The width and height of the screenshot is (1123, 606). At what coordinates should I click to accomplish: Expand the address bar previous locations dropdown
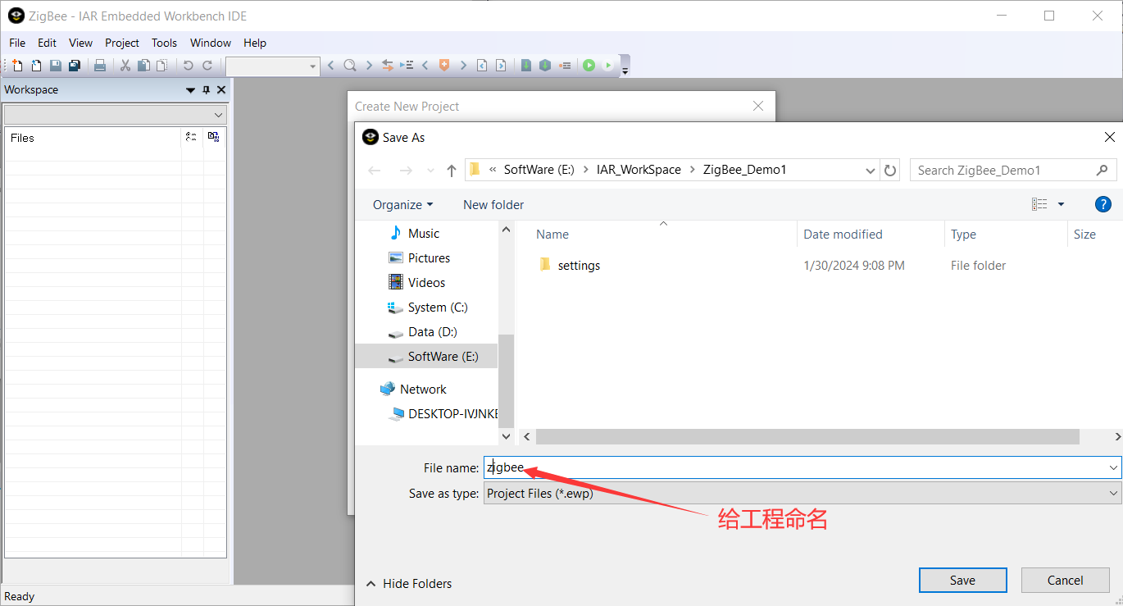pyautogui.click(x=871, y=171)
